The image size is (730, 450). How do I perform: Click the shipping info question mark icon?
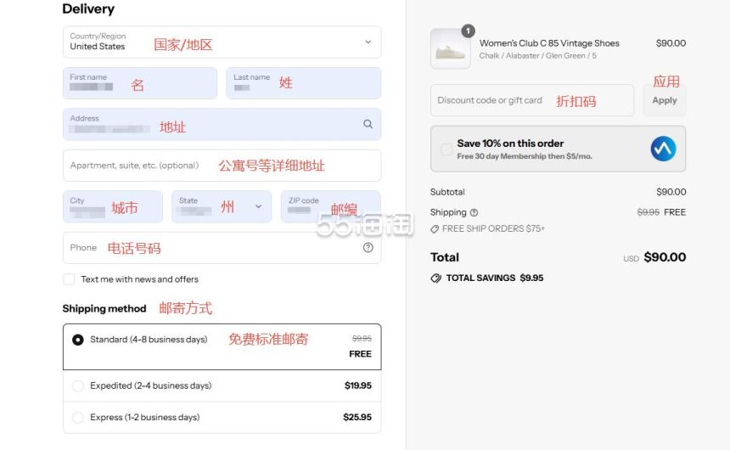[x=474, y=212]
